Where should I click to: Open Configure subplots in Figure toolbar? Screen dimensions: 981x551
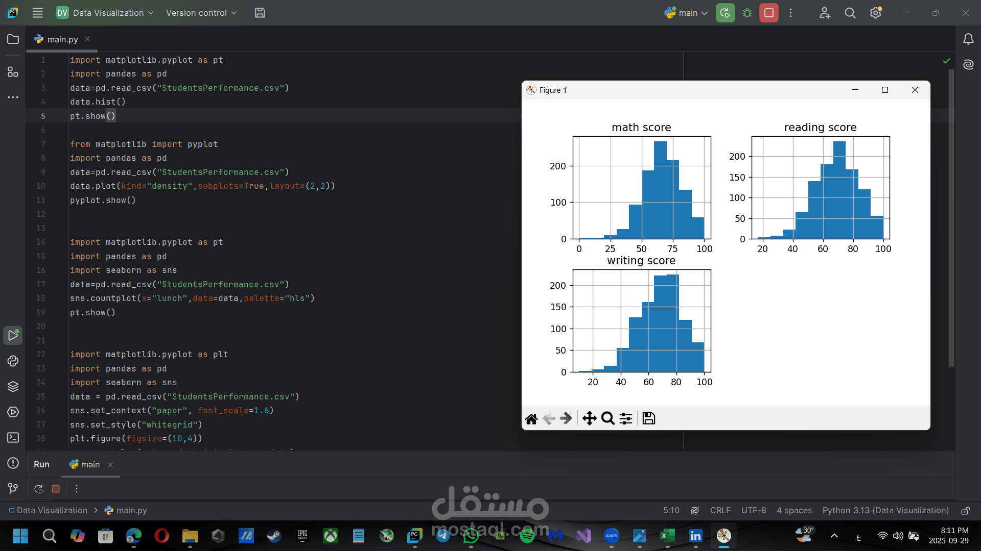click(626, 418)
